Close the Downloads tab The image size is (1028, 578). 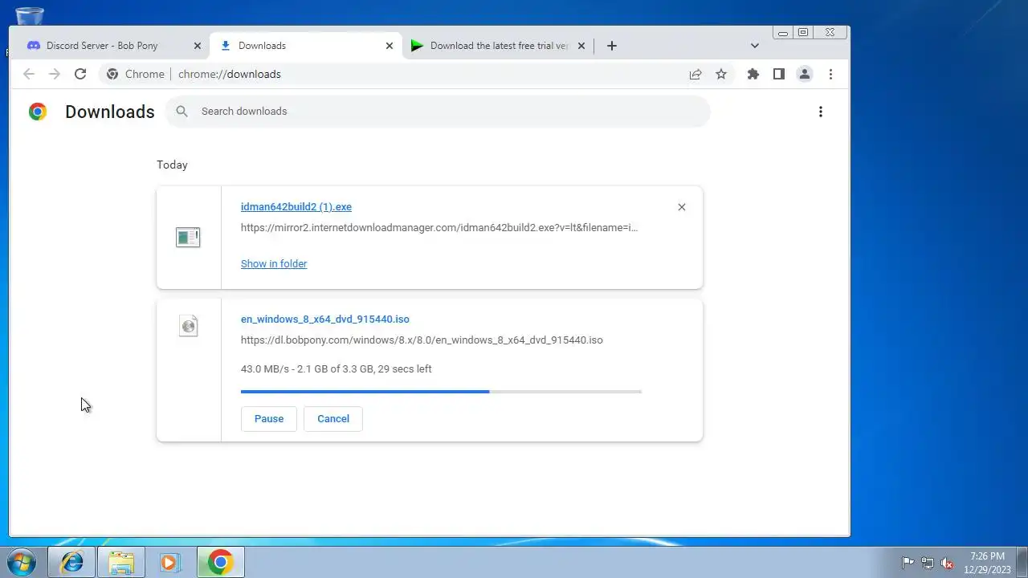390,46
